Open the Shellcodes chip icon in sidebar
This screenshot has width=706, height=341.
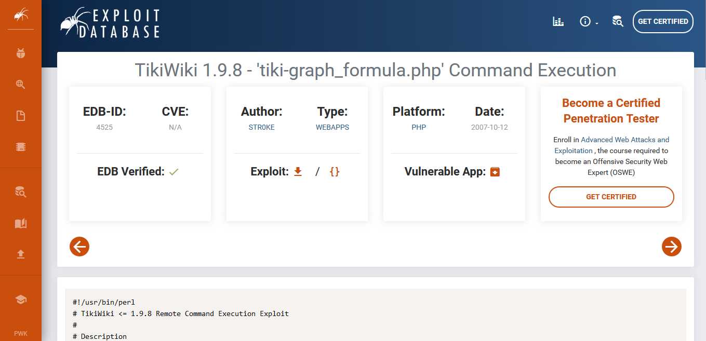click(21, 147)
